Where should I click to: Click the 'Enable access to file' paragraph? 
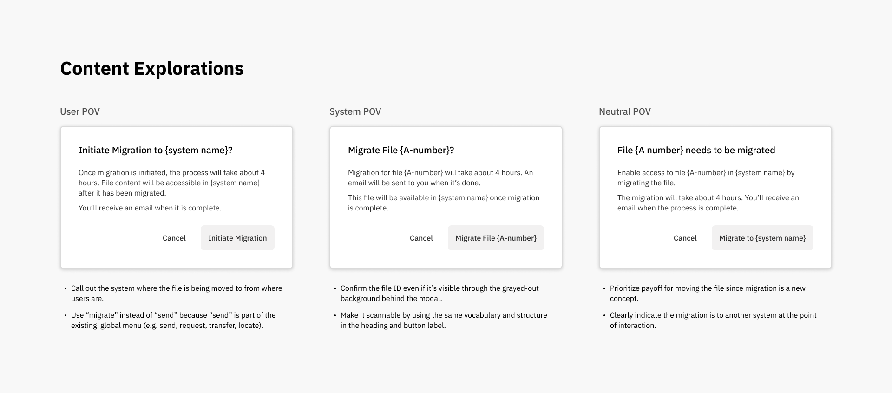pos(705,177)
